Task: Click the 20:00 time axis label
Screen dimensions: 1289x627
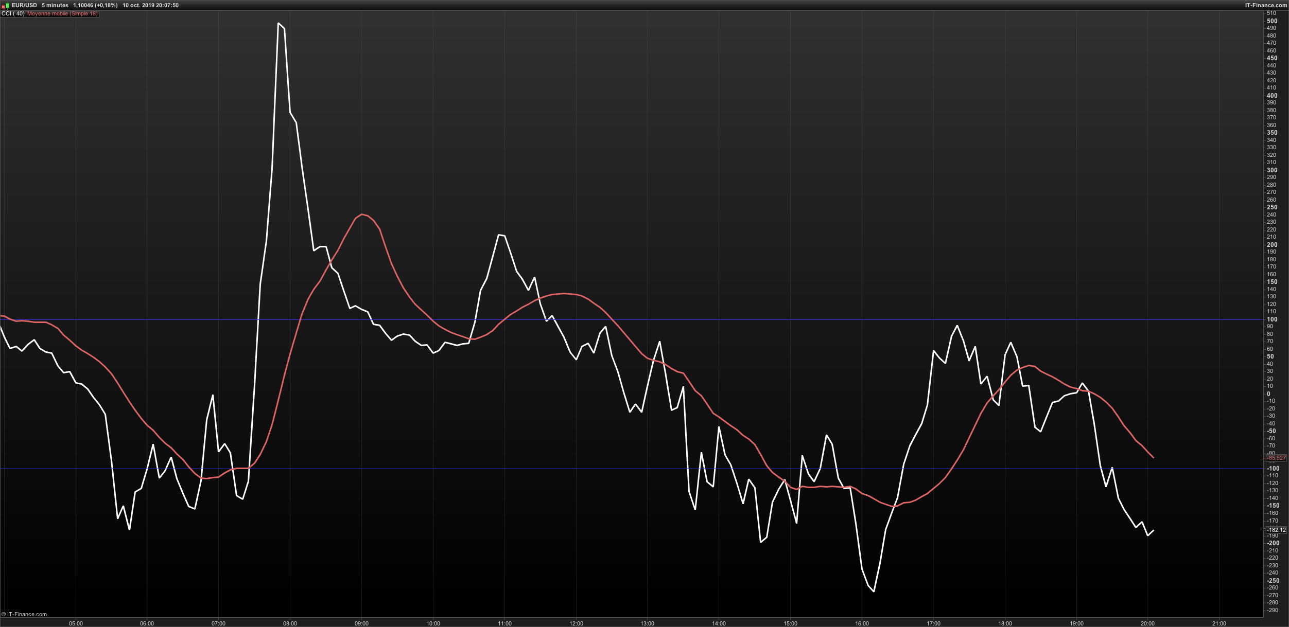Action: [1147, 623]
